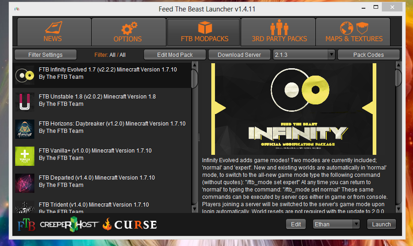Click the Filter Settings button
The image size is (413, 246).
[45, 55]
